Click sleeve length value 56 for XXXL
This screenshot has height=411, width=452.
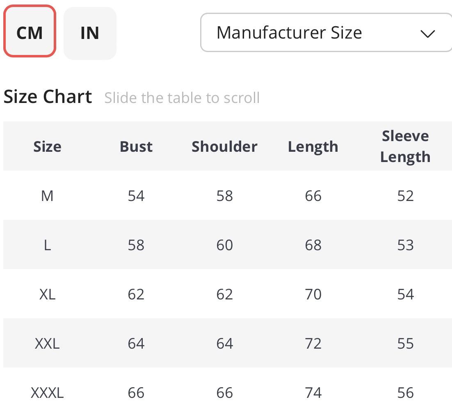click(406, 393)
